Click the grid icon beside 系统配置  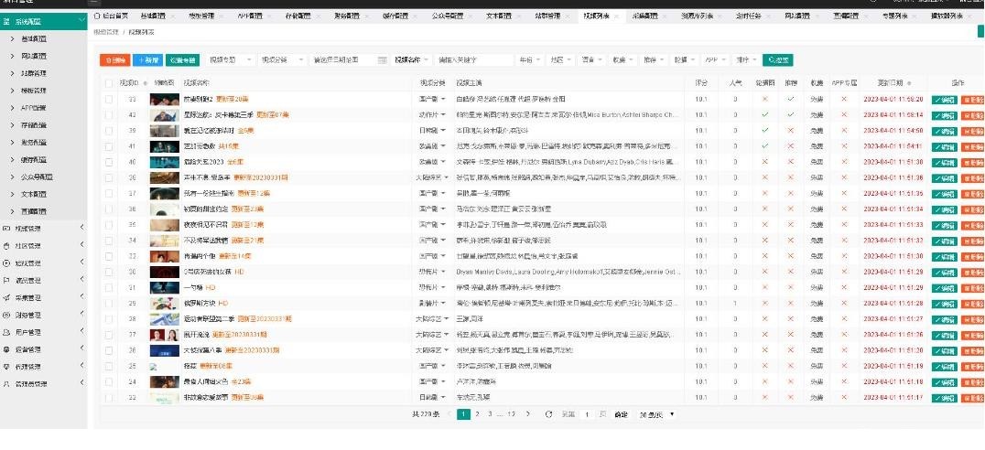click(6, 21)
